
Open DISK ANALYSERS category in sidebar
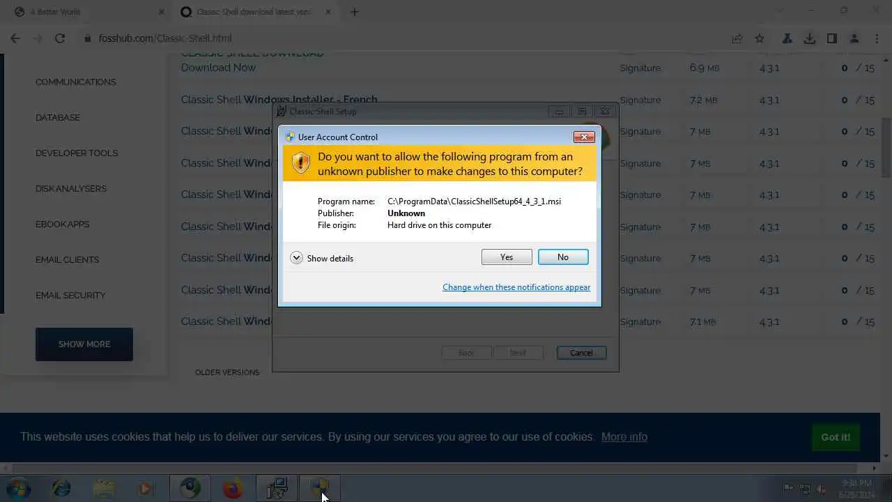71,188
